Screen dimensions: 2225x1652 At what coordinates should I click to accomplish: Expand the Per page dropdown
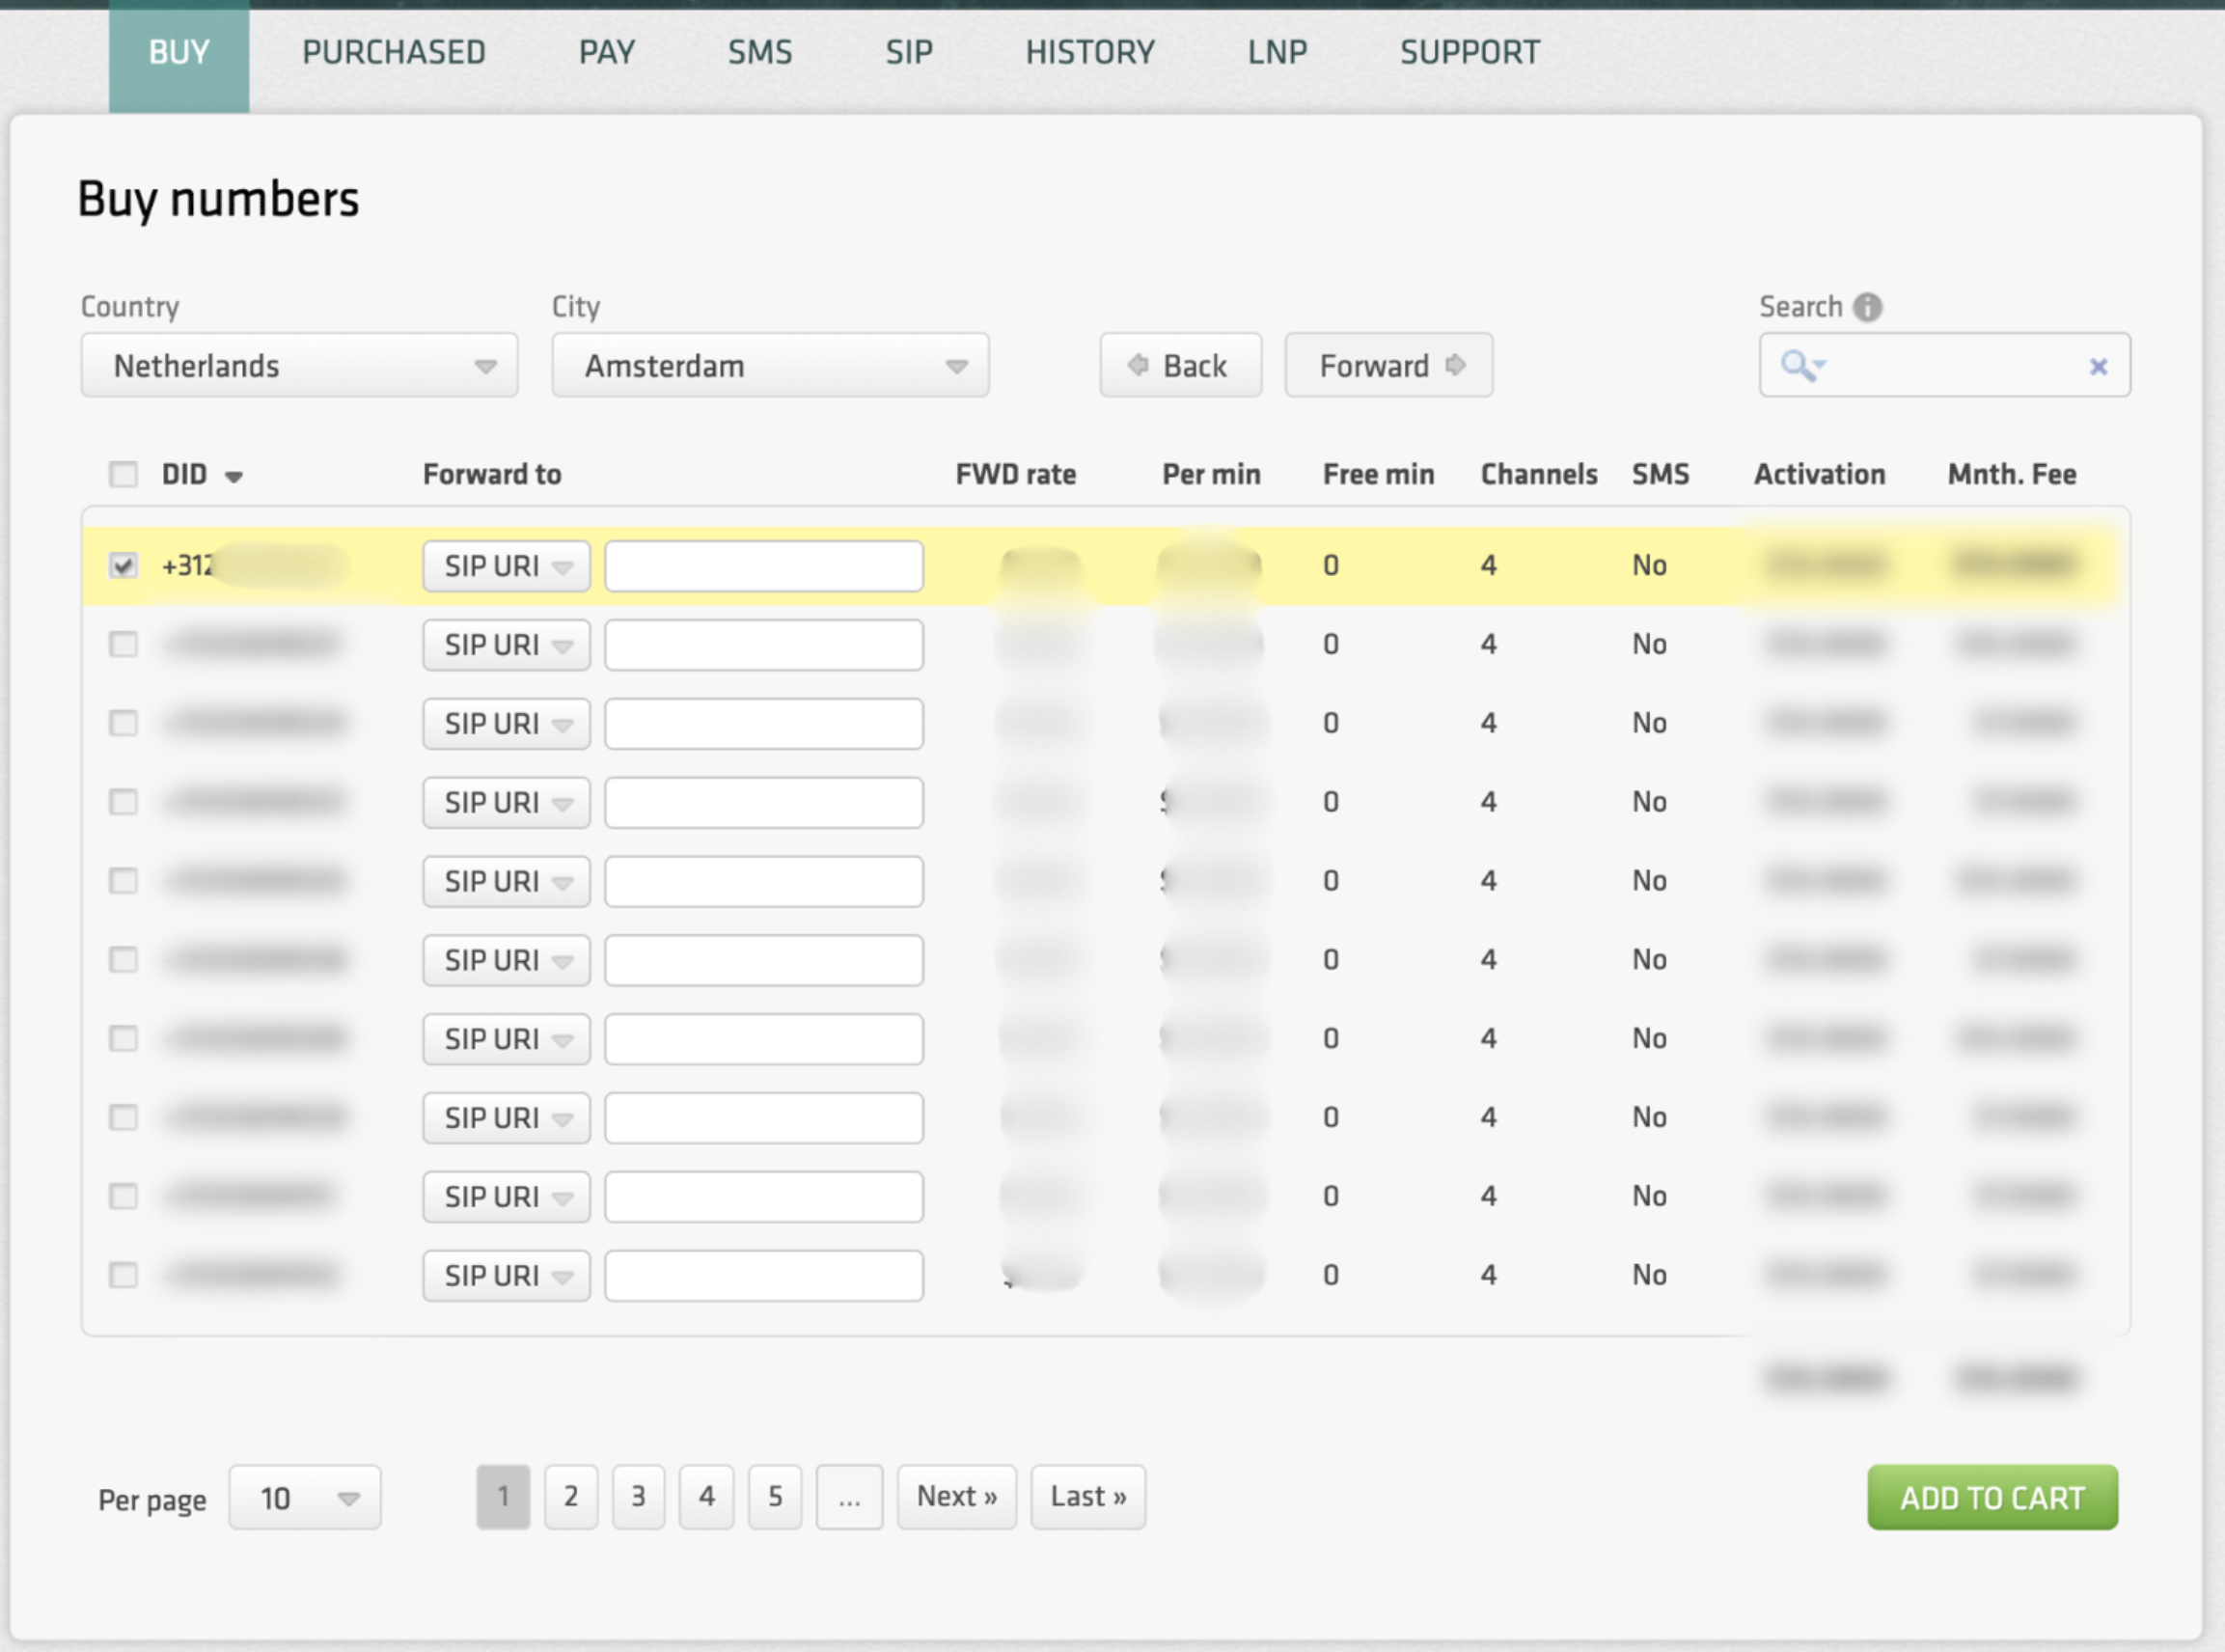pyautogui.click(x=305, y=1498)
